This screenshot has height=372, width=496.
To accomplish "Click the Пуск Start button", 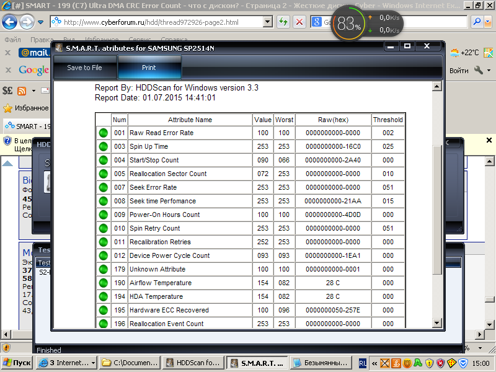I will coord(17,363).
